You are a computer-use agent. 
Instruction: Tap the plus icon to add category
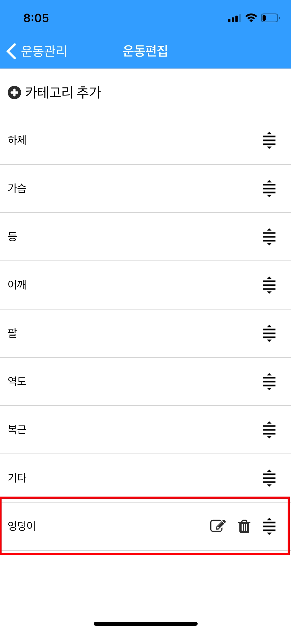[14, 92]
